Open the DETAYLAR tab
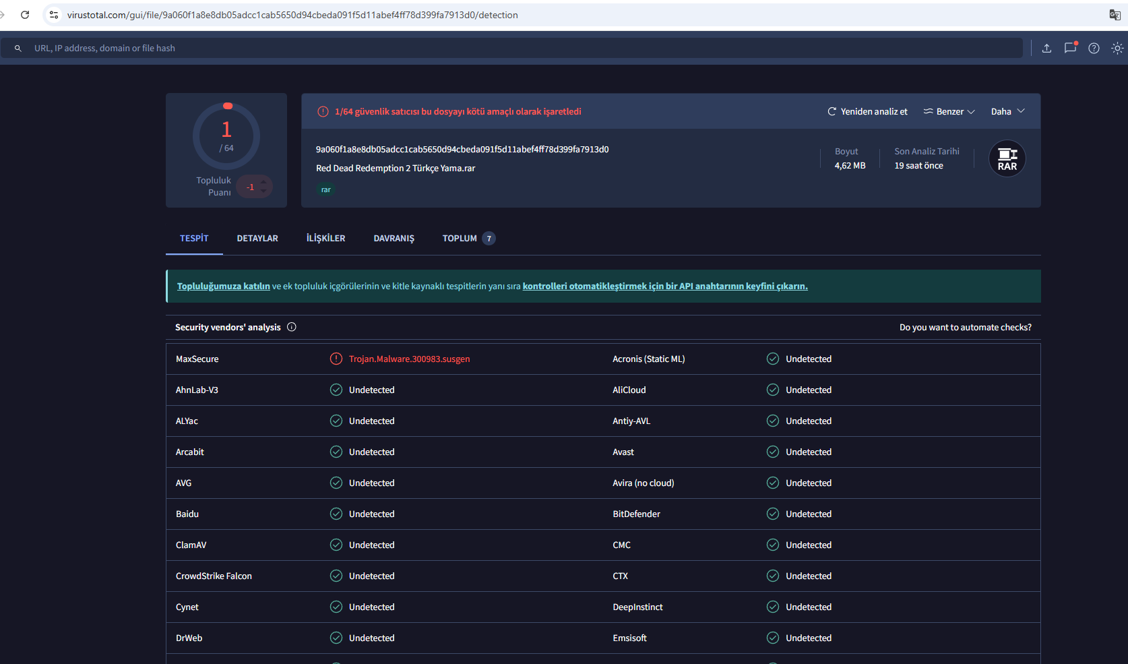This screenshot has width=1128, height=664. pyautogui.click(x=257, y=238)
